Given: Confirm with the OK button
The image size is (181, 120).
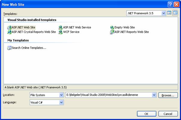Looking at the screenshot, I should (147, 114).
